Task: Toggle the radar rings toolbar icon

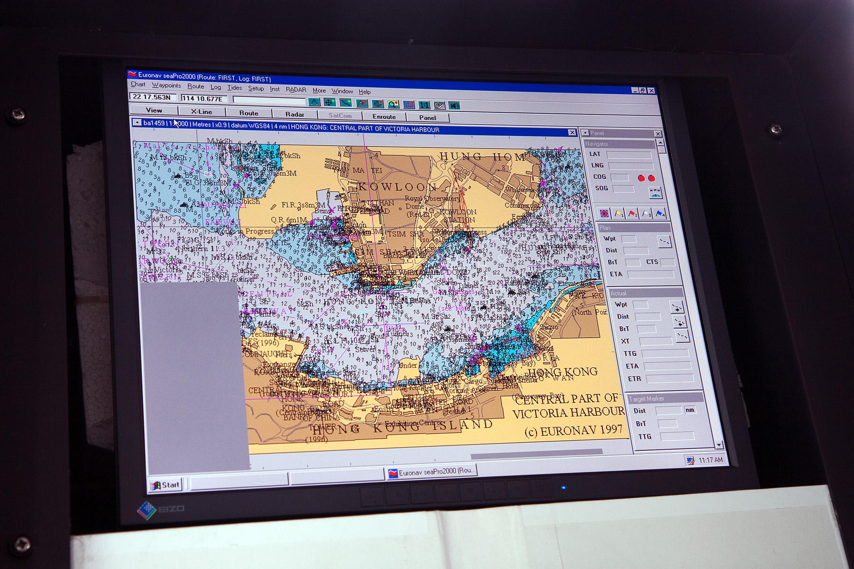Action: point(378,104)
